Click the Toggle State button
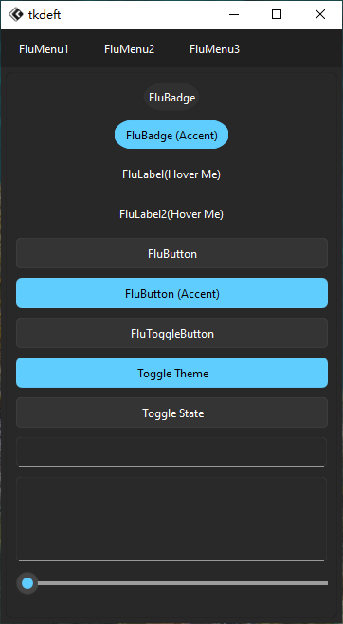The height and width of the screenshot is (624, 343). click(x=171, y=413)
